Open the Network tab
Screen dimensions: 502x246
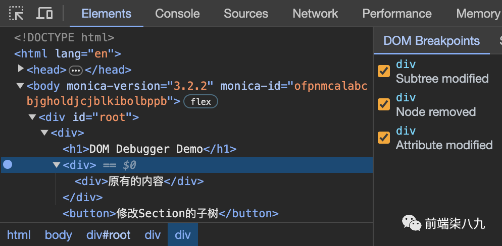pyautogui.click(x=316, y=14)
